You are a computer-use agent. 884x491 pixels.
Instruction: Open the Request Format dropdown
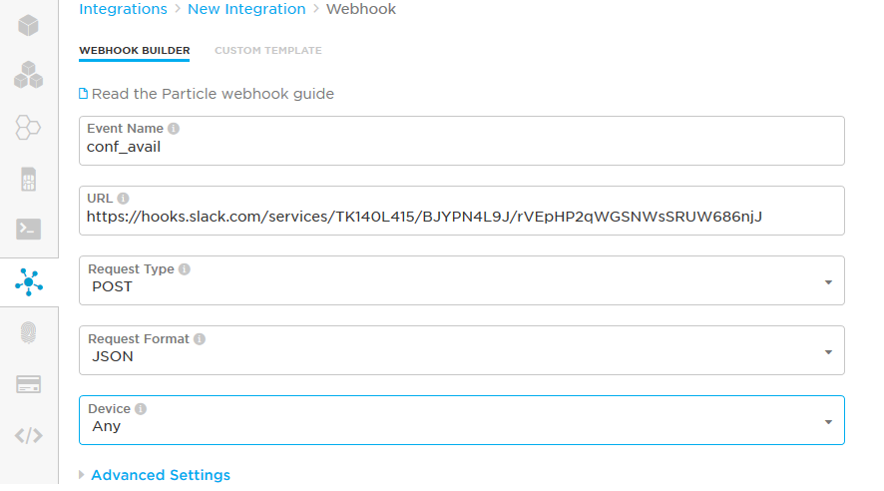[461, 350]
